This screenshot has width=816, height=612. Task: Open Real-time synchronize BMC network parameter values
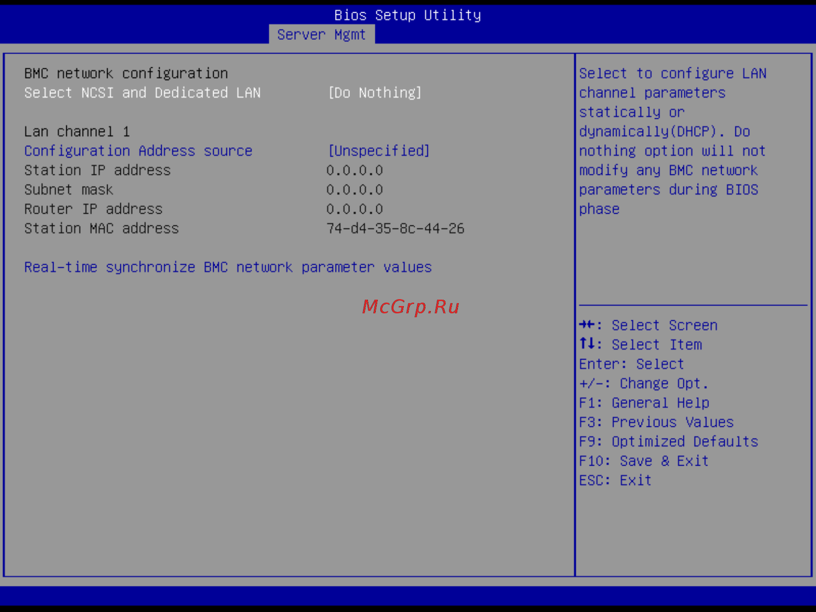coord(228,267)
